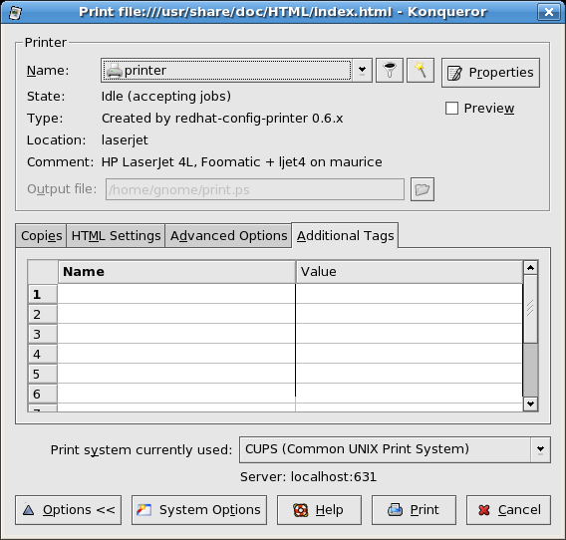The image size is (566, 540).
Task: Click the Name cell in row 1
Action: click(x=176, y=294)
